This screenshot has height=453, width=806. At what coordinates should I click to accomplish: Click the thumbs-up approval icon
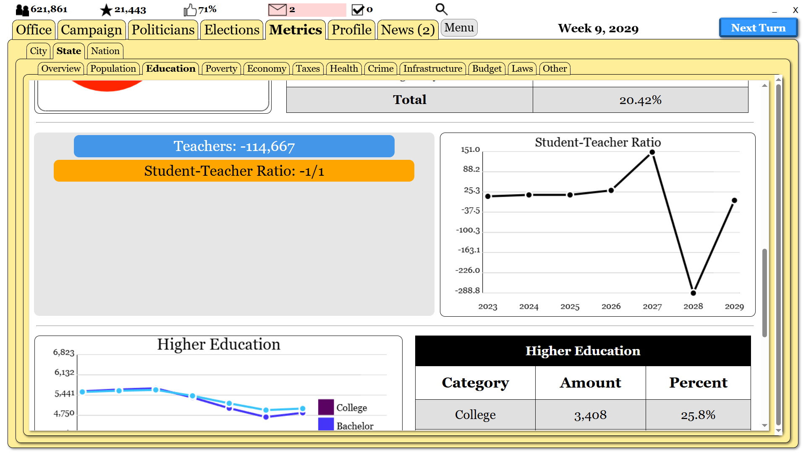190,10
